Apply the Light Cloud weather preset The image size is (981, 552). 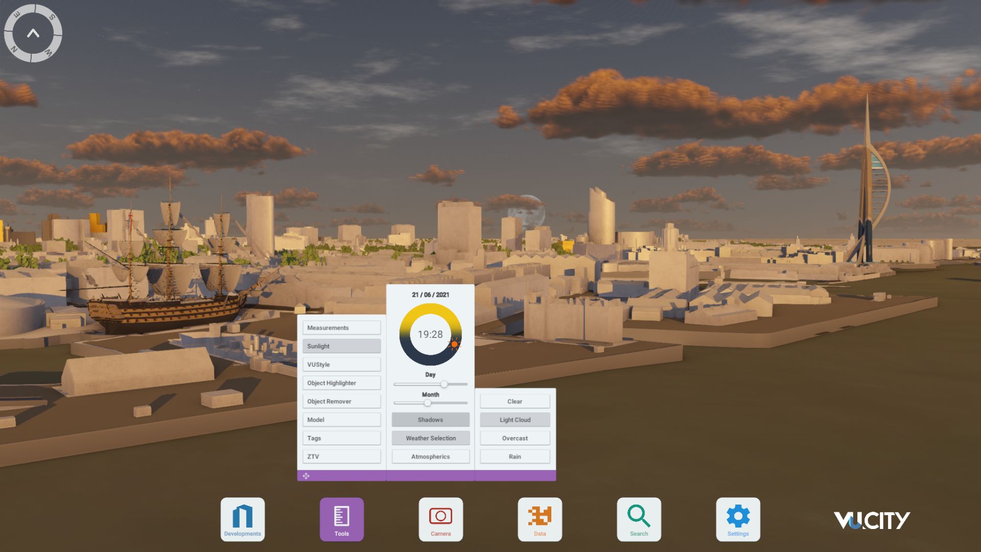coord(514,419)
